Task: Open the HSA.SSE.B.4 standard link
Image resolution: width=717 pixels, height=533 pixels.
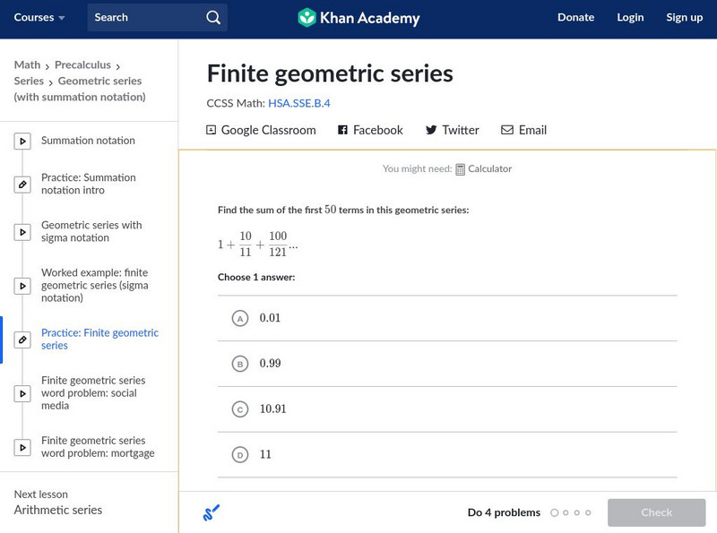Action: (x=299, y=103)
